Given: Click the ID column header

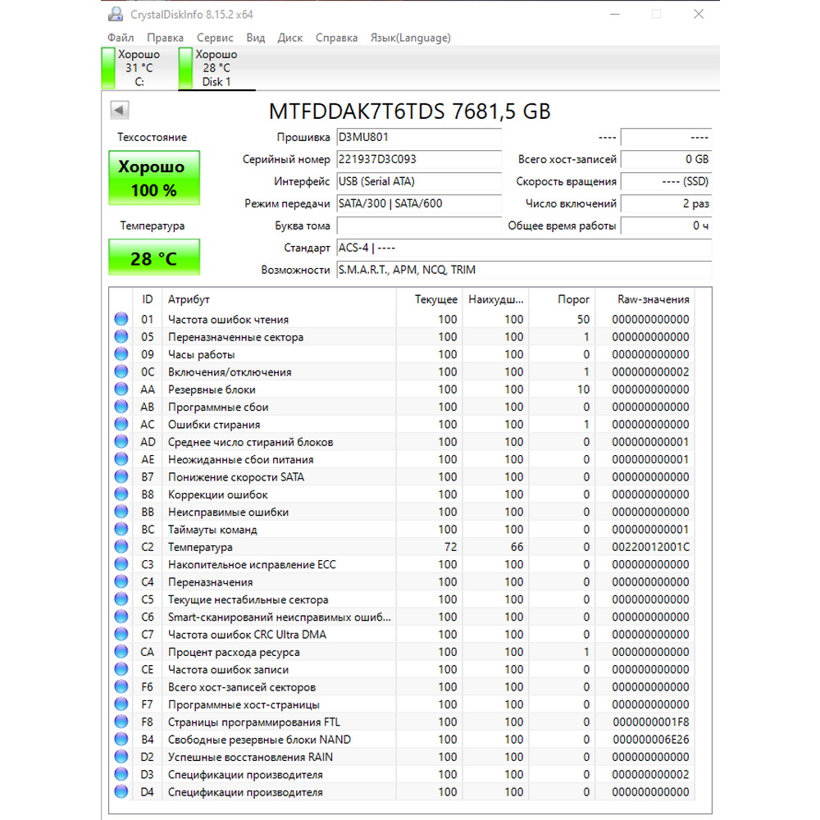Looking at the screenshot, I should (x=148, y=299).
